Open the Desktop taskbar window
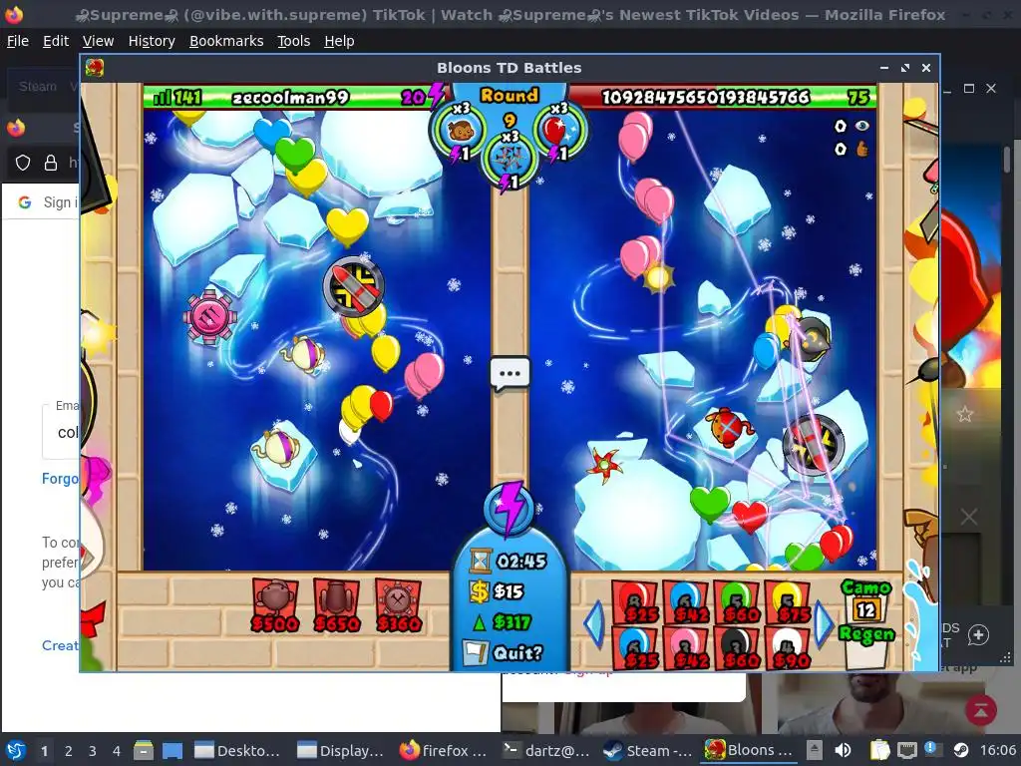 coord(237,750)
